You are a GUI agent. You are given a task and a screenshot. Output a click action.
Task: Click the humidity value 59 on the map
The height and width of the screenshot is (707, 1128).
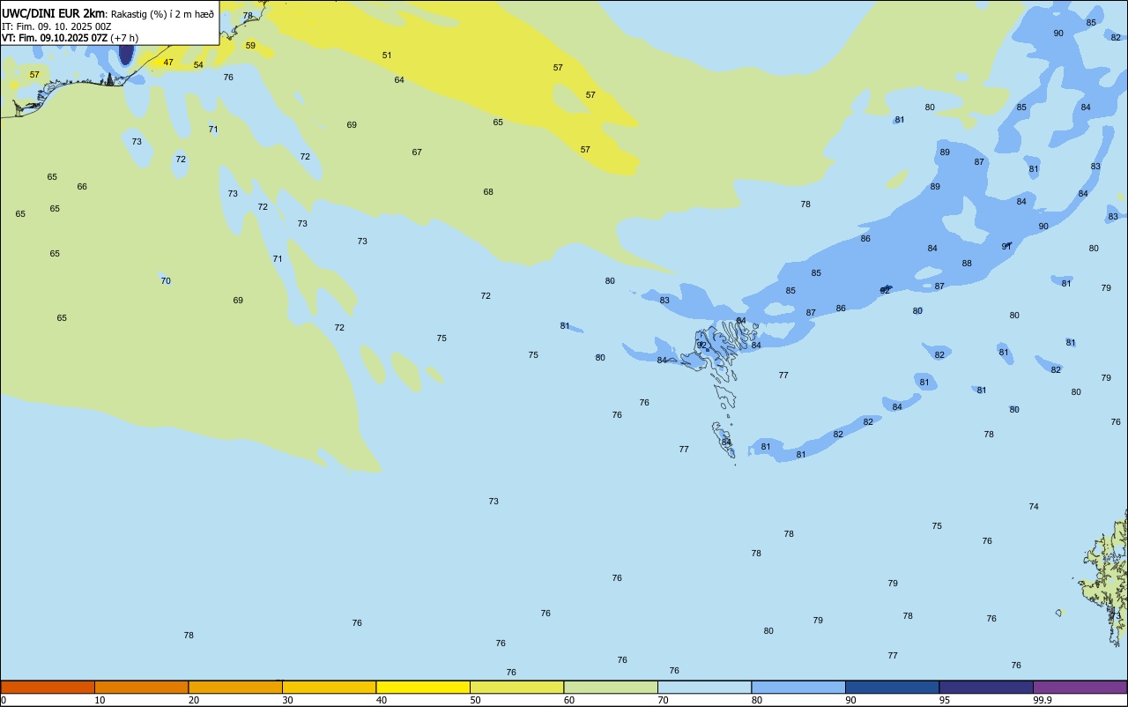click(250, 46)
